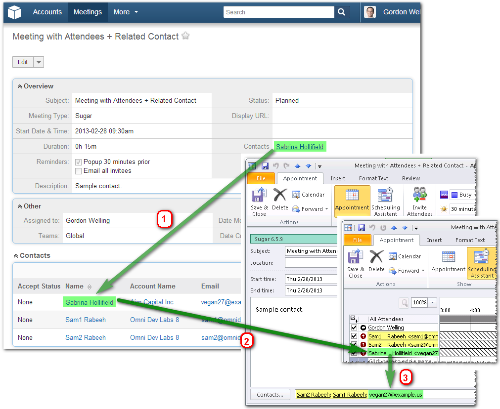Click Save & Close in the front Outlook window

[356, 264]
